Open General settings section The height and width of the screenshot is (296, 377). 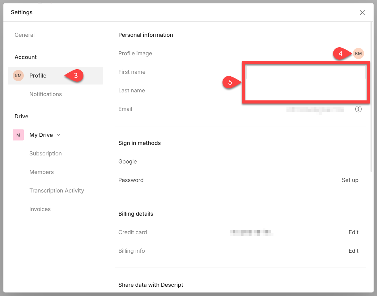tap(24, 35)
